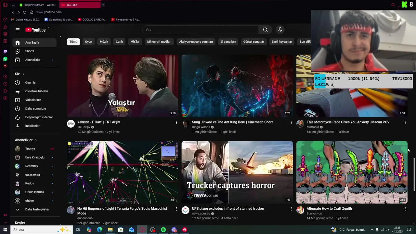Play the Trucker captures horror thumbnail
The height and width of the screenshot is (234, 416).
point(237,172)
